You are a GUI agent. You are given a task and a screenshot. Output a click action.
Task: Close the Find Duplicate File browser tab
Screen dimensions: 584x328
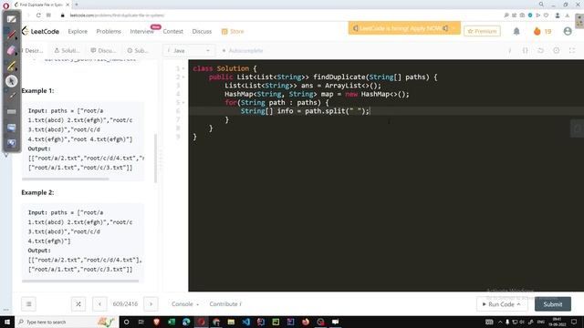68,5
